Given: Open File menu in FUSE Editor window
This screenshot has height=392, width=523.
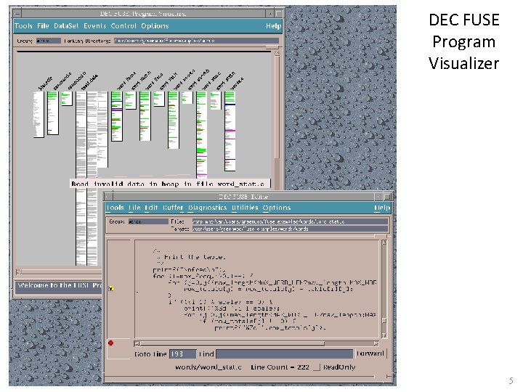Looking at the screenshot, I should click(134, 208).
